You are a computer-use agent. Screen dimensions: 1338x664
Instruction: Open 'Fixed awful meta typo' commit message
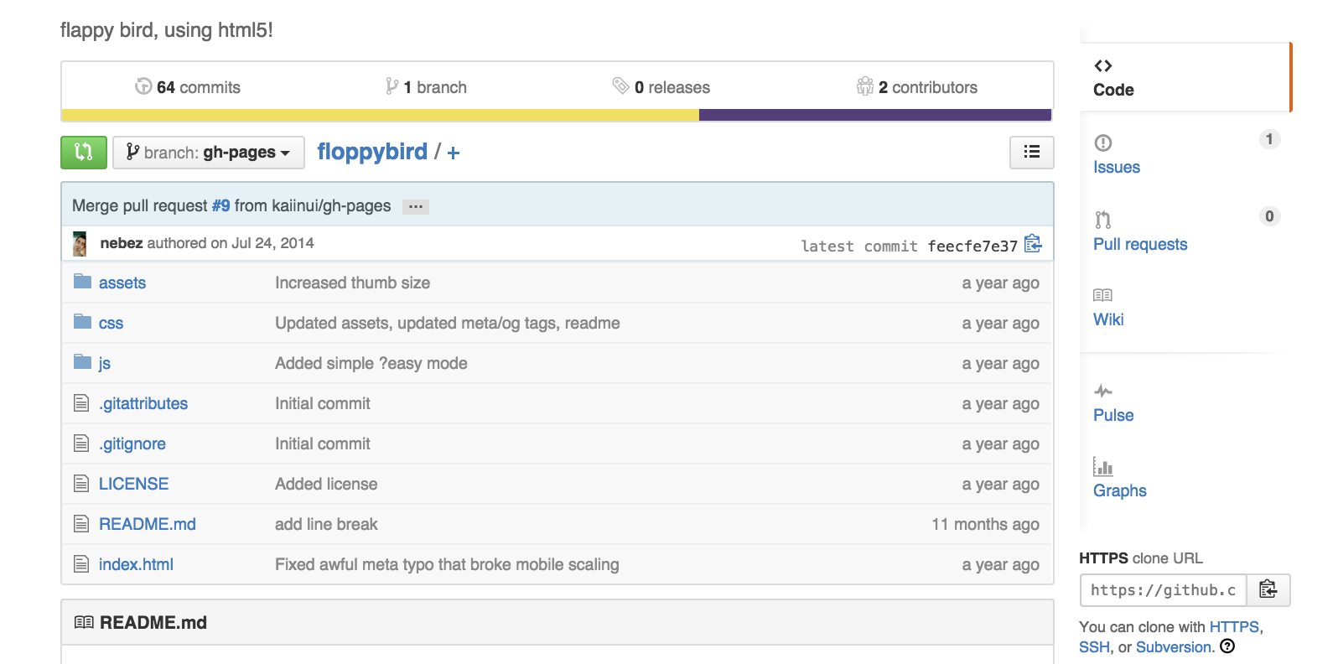coord(447,564)
